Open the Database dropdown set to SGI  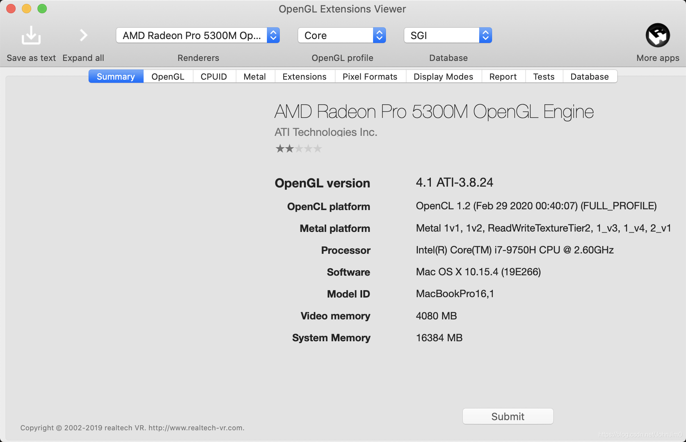tap(448, 36)
